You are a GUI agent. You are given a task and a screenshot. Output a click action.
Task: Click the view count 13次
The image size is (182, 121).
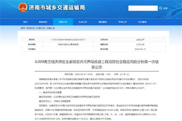[109, 74]
